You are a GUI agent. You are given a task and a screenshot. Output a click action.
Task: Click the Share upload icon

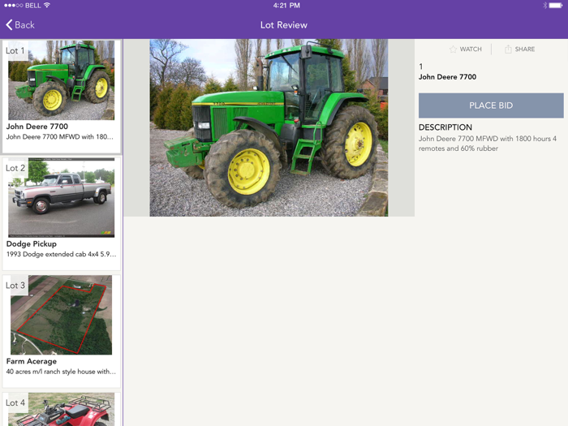(508, 49)
